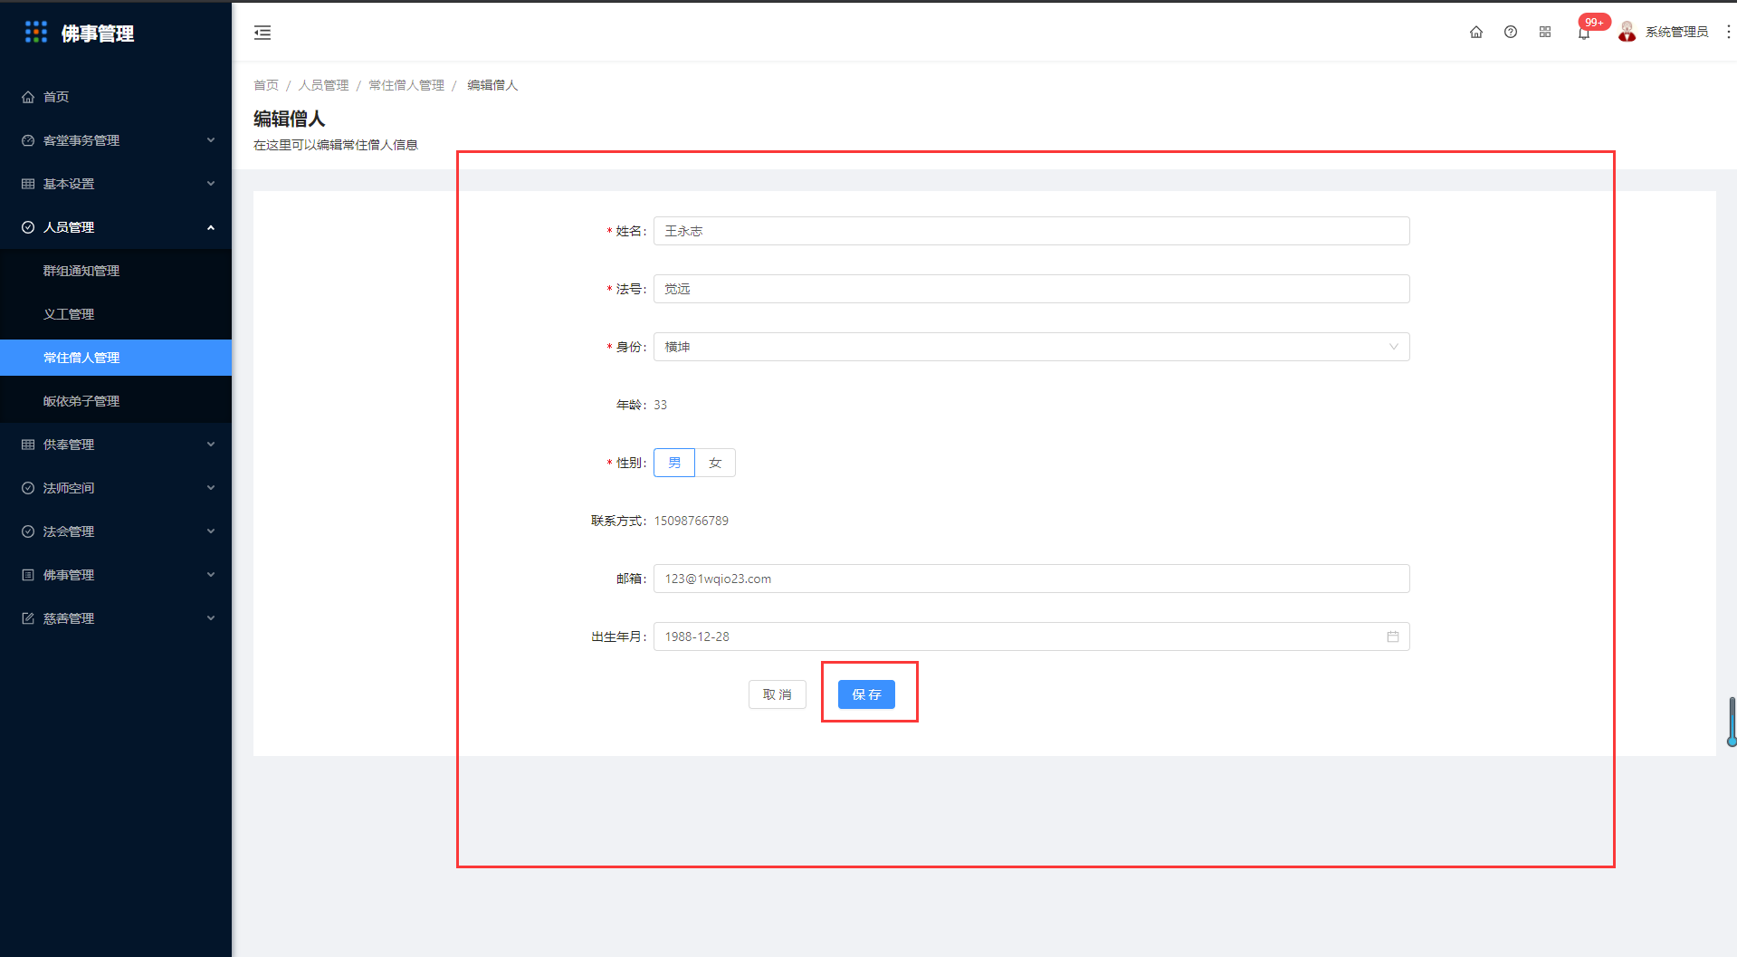Collapse the sidebar with the menu-fold icon
Viewport: 1737px width, 957px height.
click(x=262, y=33)
